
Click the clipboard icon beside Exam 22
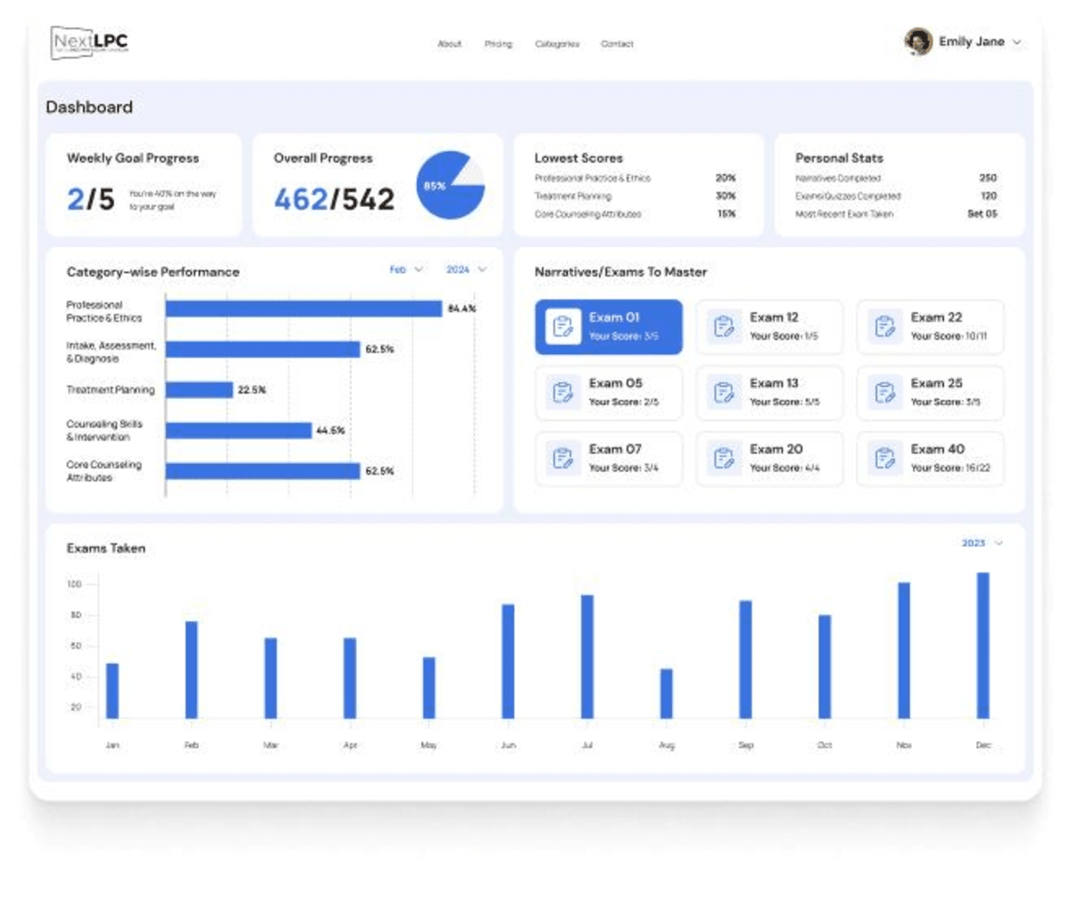(884, 327)
